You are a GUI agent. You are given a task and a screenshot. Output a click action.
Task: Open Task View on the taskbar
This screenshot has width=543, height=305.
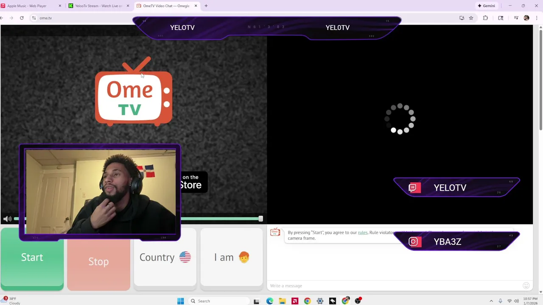click(256, 301)
